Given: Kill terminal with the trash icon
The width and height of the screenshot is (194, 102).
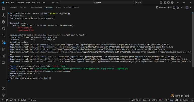Looking at the screenshot, I should pos(178,8).
